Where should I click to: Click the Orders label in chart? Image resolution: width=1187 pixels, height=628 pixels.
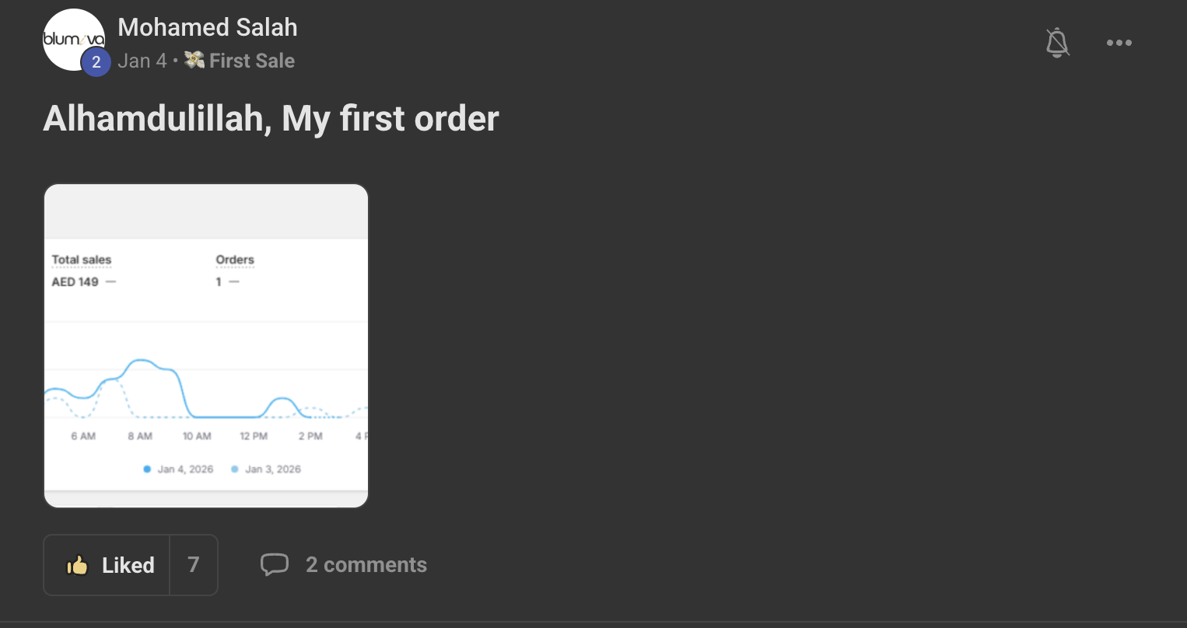[x=235, y=260]
